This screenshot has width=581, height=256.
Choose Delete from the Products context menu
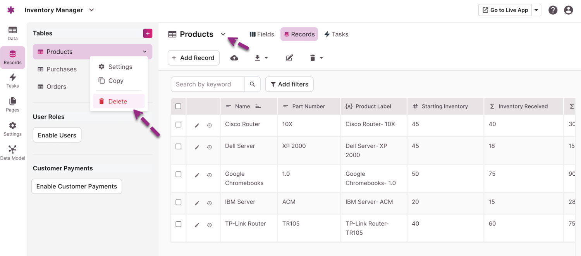click(x=118, y=102)
